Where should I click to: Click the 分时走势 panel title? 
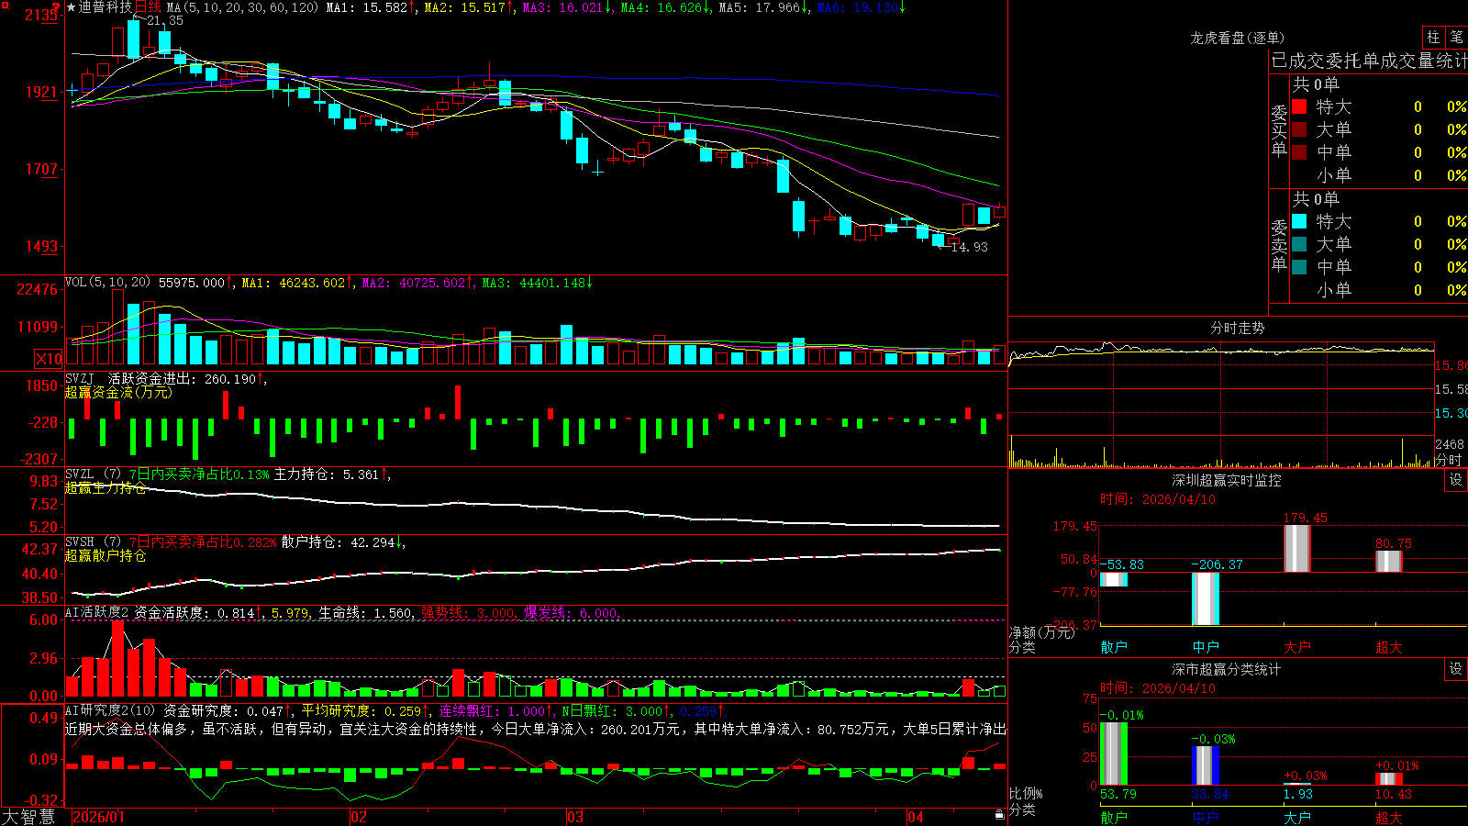[1237, 328]
